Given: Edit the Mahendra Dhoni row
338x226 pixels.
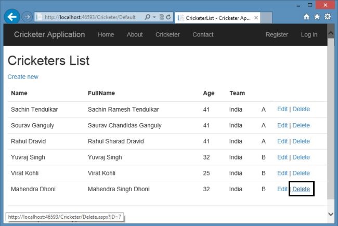Looking at the screenshot, I should (282, 189).
